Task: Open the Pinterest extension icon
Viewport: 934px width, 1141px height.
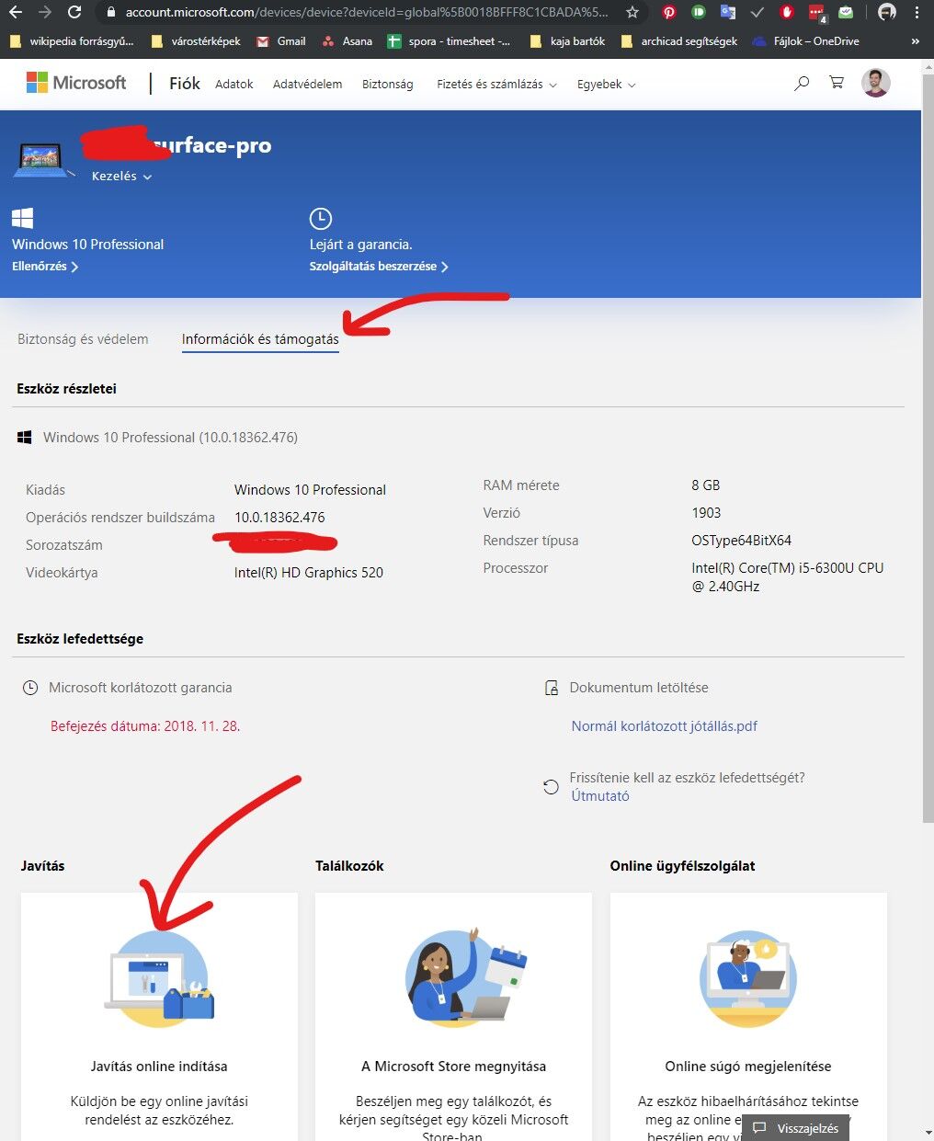Action: point(669,13)
